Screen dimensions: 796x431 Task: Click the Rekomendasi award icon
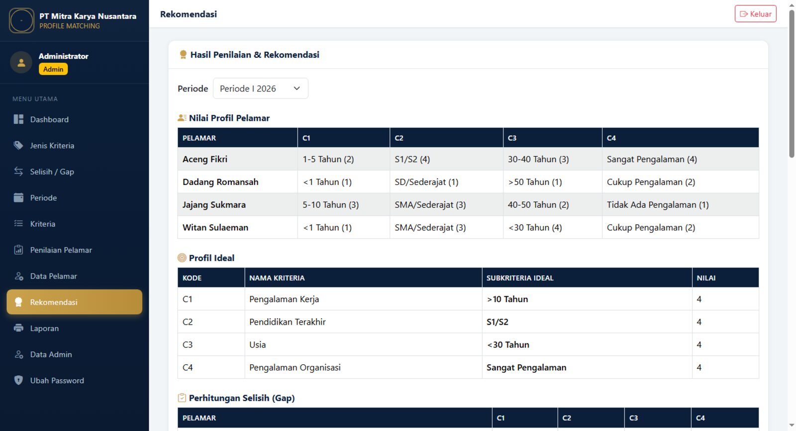18,302
